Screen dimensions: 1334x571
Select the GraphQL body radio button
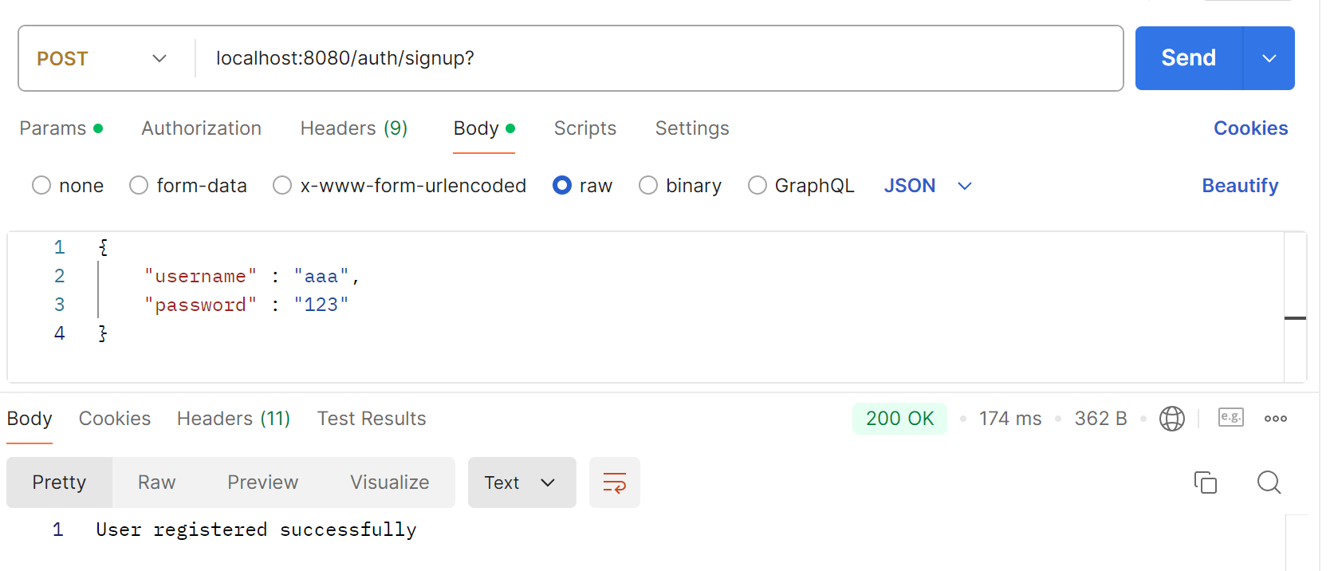pos(758,186)
